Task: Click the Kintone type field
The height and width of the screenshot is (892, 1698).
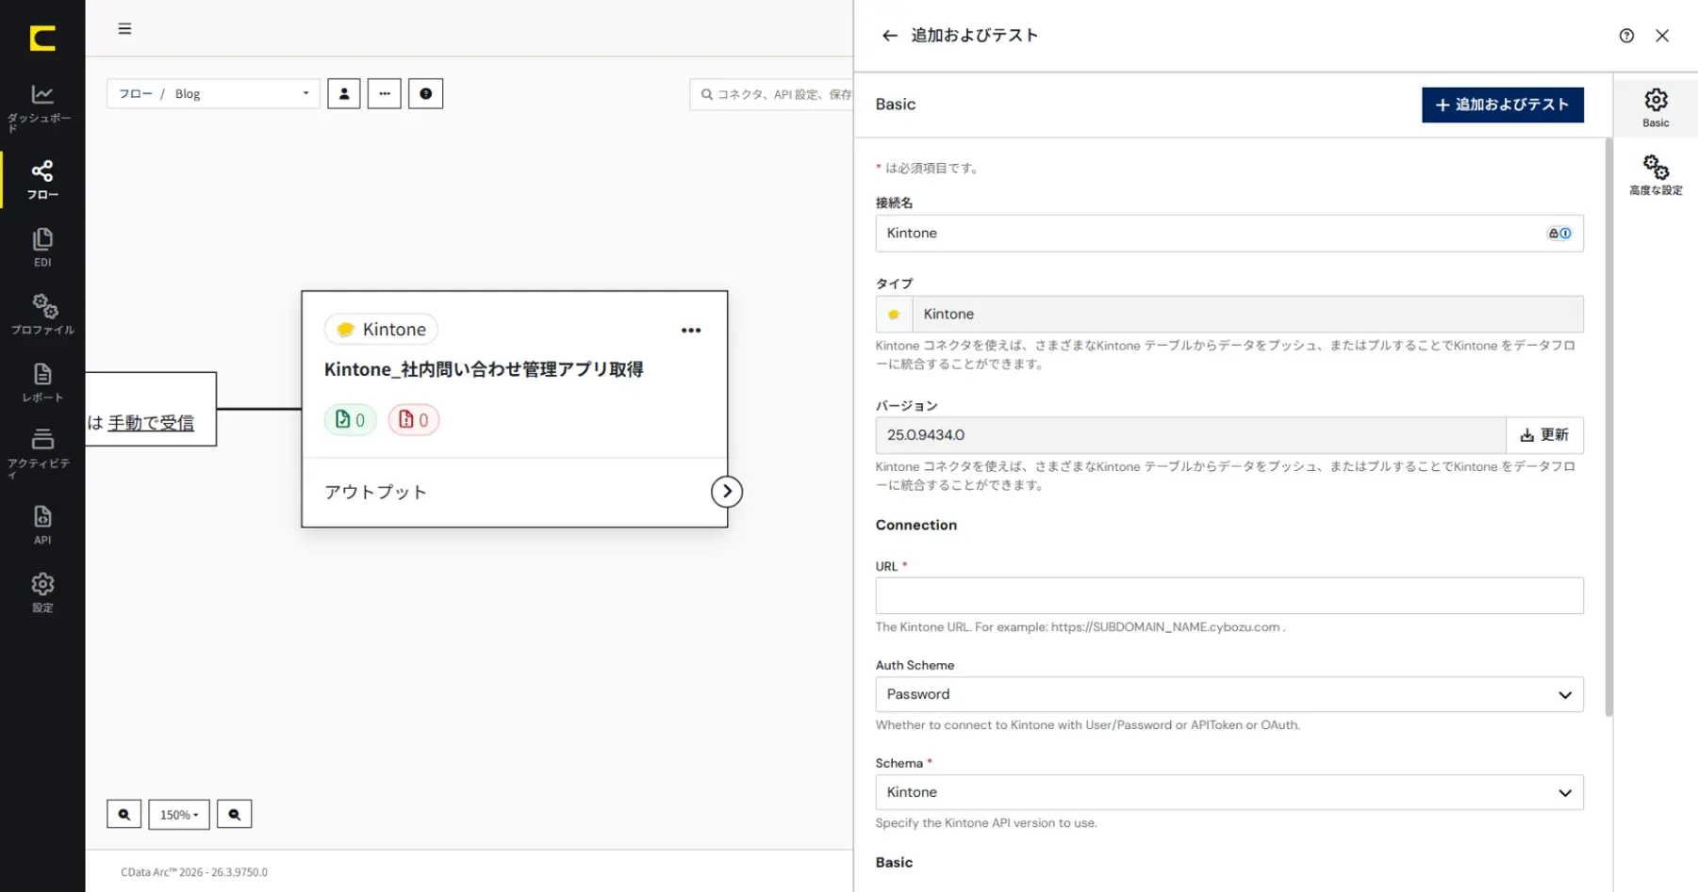Action: pyautogui.click(x=1229, y=314)
